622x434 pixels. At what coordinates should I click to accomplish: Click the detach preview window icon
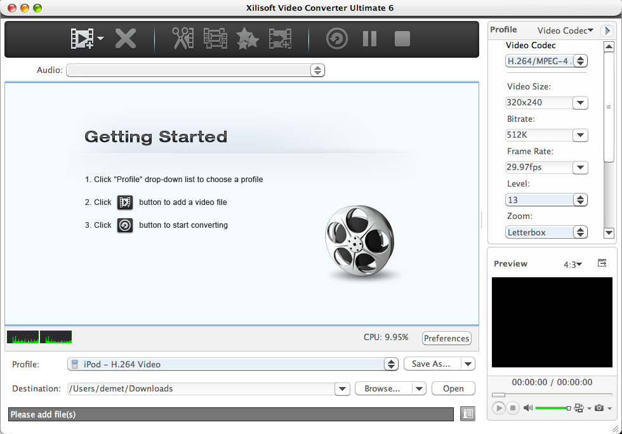[x=602, y=263]
